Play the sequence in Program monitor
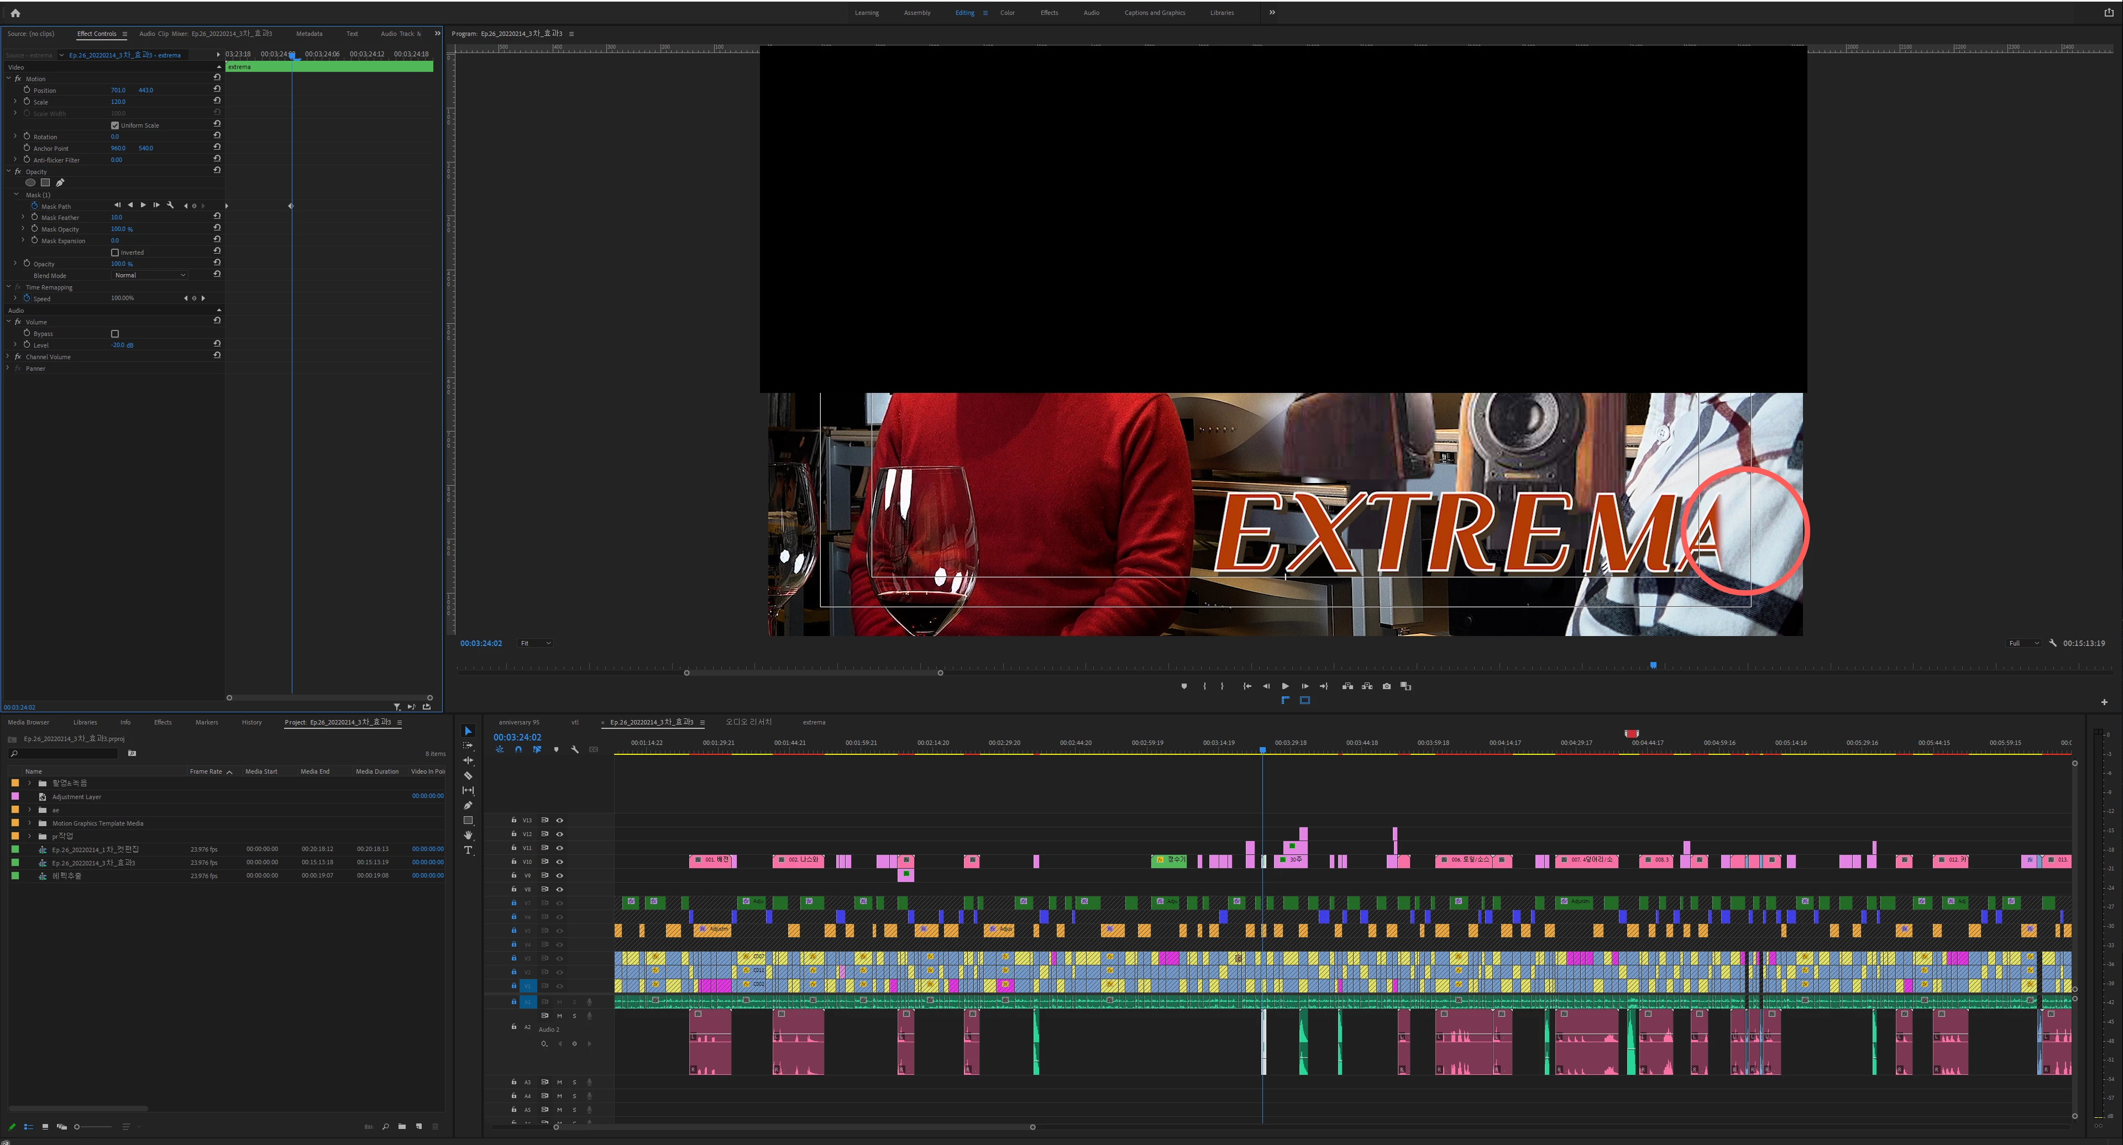Image resolution: width=2123 pixels, height=1145 pixels. coord(1285,686)
